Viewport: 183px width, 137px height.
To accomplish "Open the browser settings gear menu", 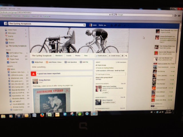I will point(179,16).
